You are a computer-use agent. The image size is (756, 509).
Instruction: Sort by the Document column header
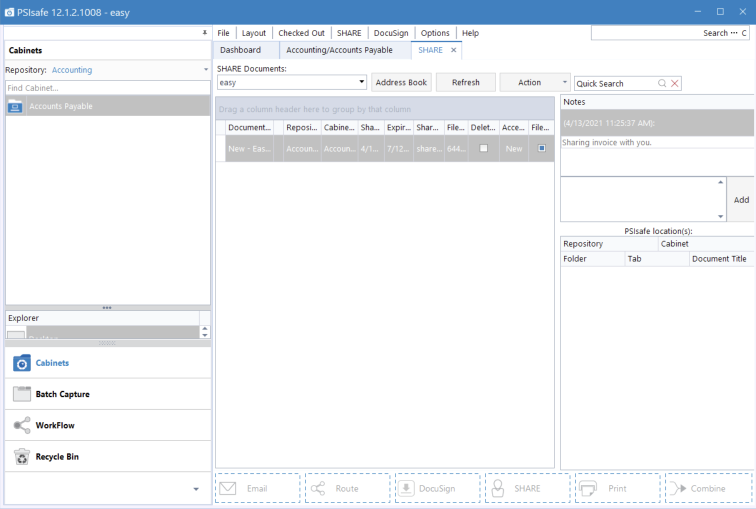249,127
